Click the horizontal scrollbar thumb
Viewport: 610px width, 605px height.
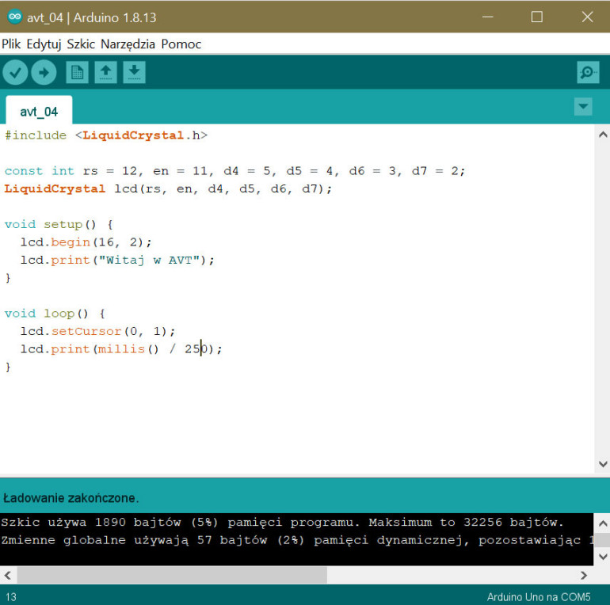click(172, 575)
